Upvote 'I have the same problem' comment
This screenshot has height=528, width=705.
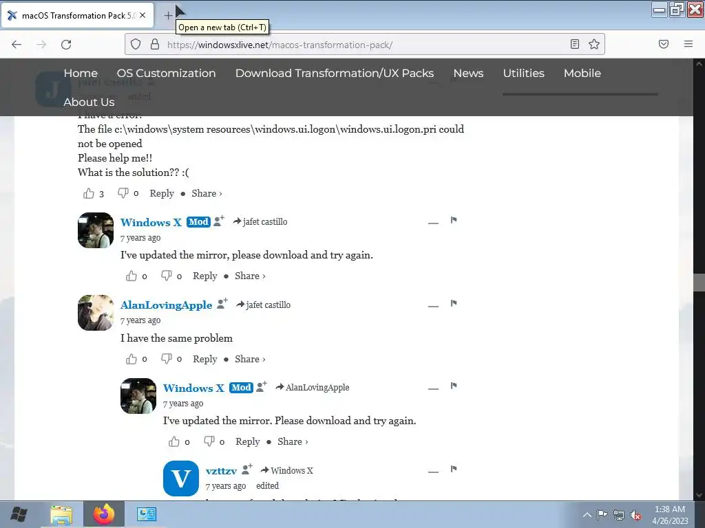pyautogui.click(x=131, y=359)
